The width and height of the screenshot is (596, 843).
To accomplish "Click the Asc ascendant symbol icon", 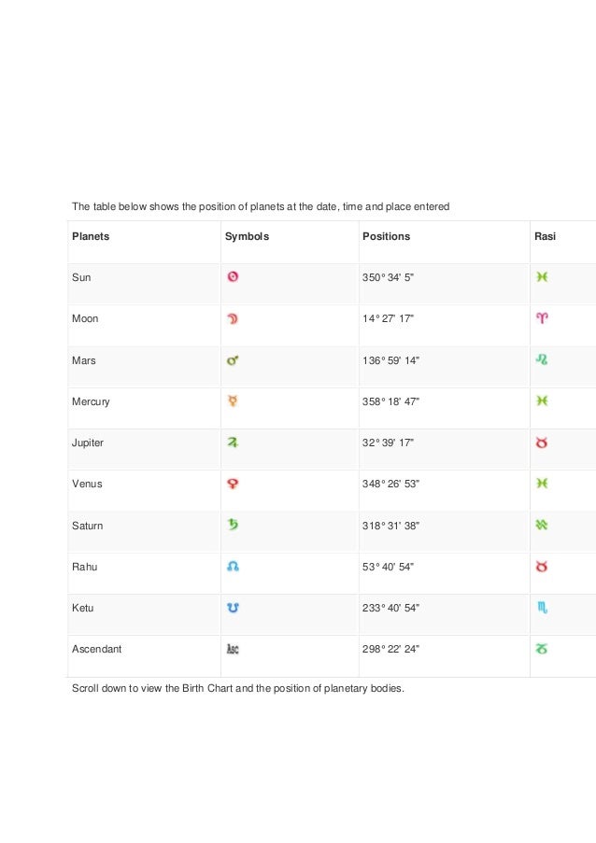I will point(233,649).
